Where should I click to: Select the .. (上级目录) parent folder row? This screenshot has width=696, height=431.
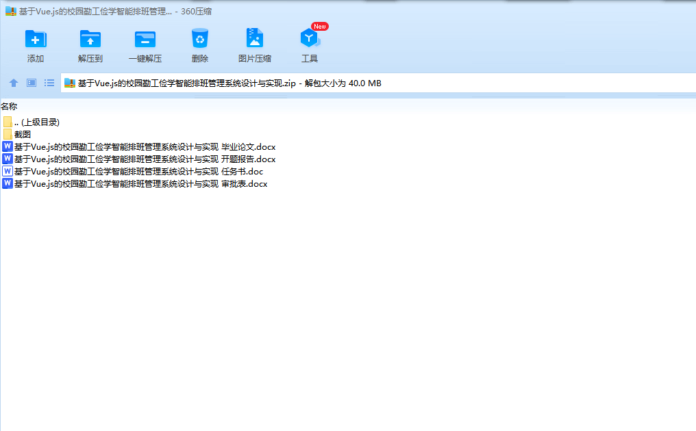[31, 122]
